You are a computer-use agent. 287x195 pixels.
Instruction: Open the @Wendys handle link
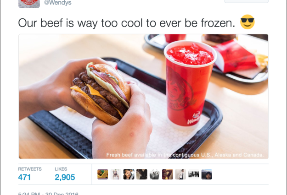[58, 3]
